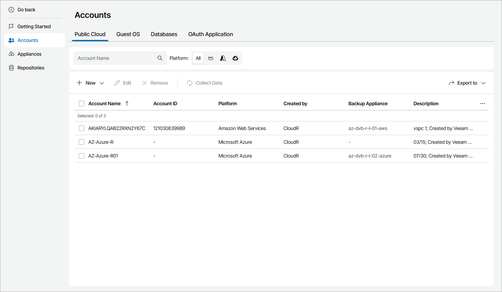Open column settings via three-dots icon

coord(483,104)
